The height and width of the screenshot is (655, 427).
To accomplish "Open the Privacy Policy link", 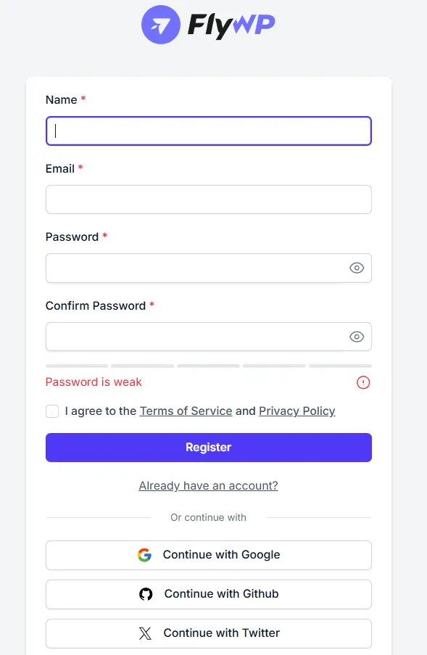I will pos(297,411).
